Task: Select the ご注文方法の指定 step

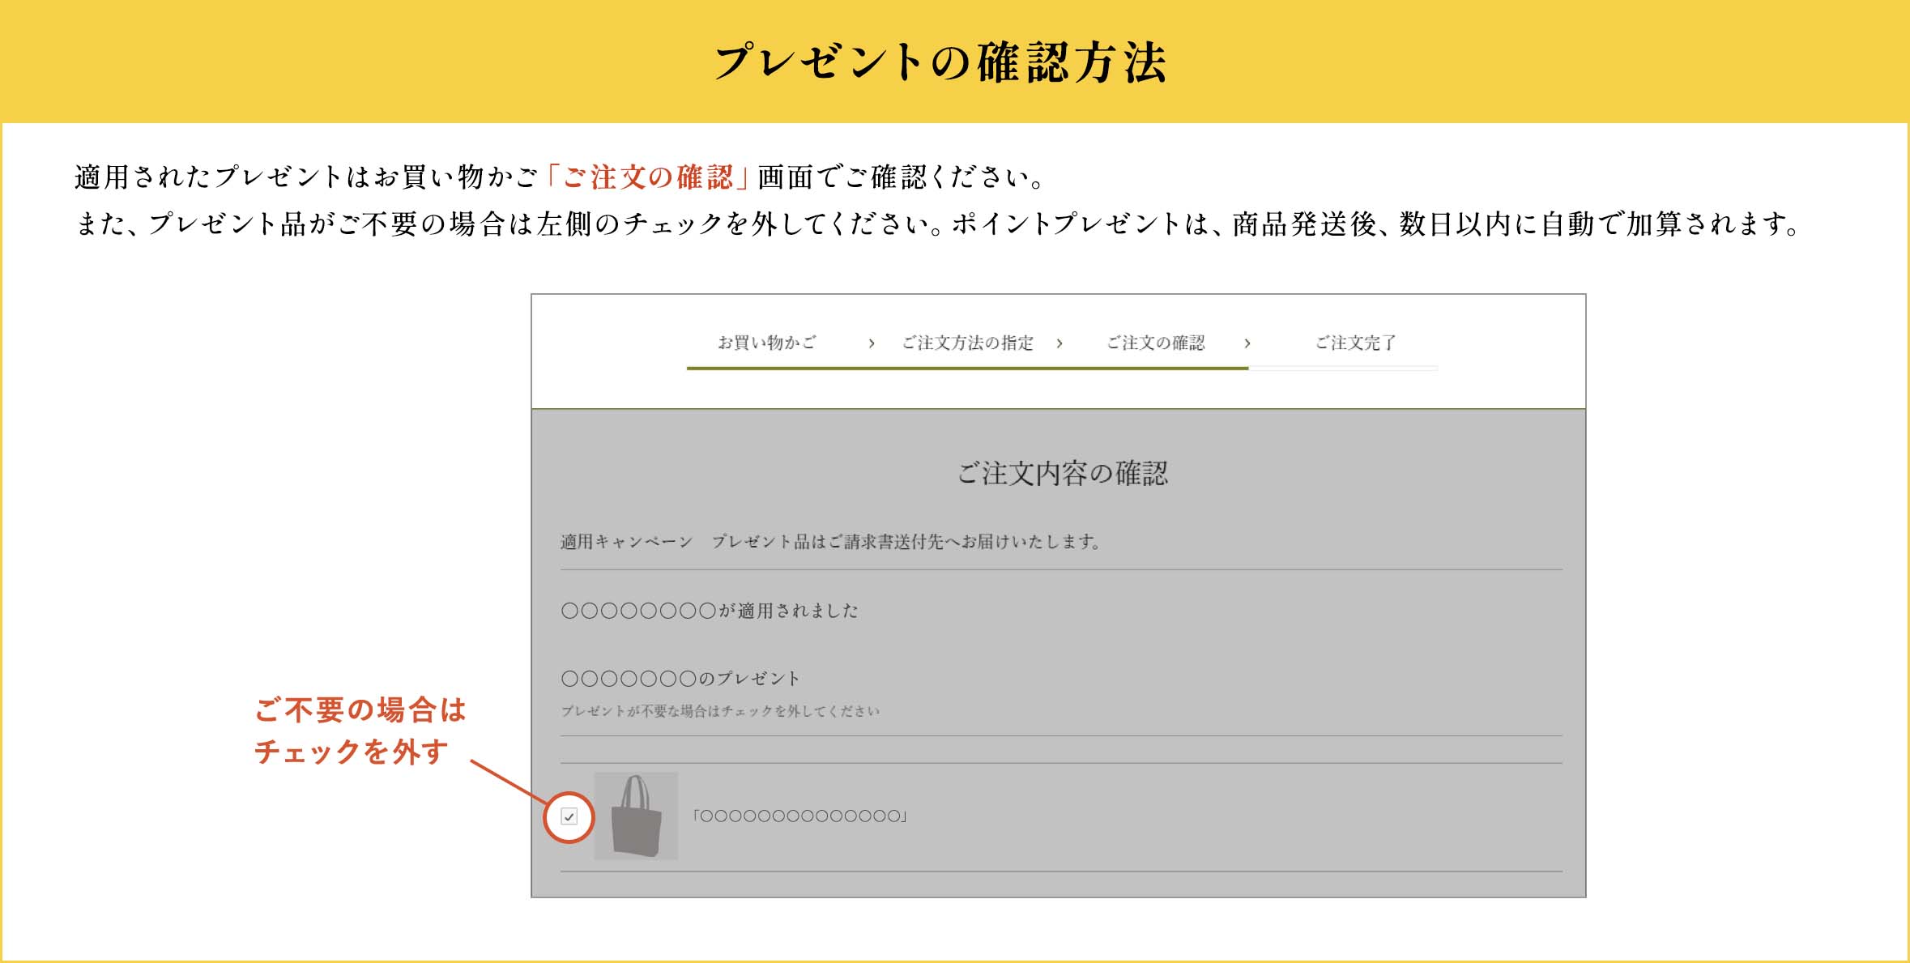Action: click(x=966, y=343)
